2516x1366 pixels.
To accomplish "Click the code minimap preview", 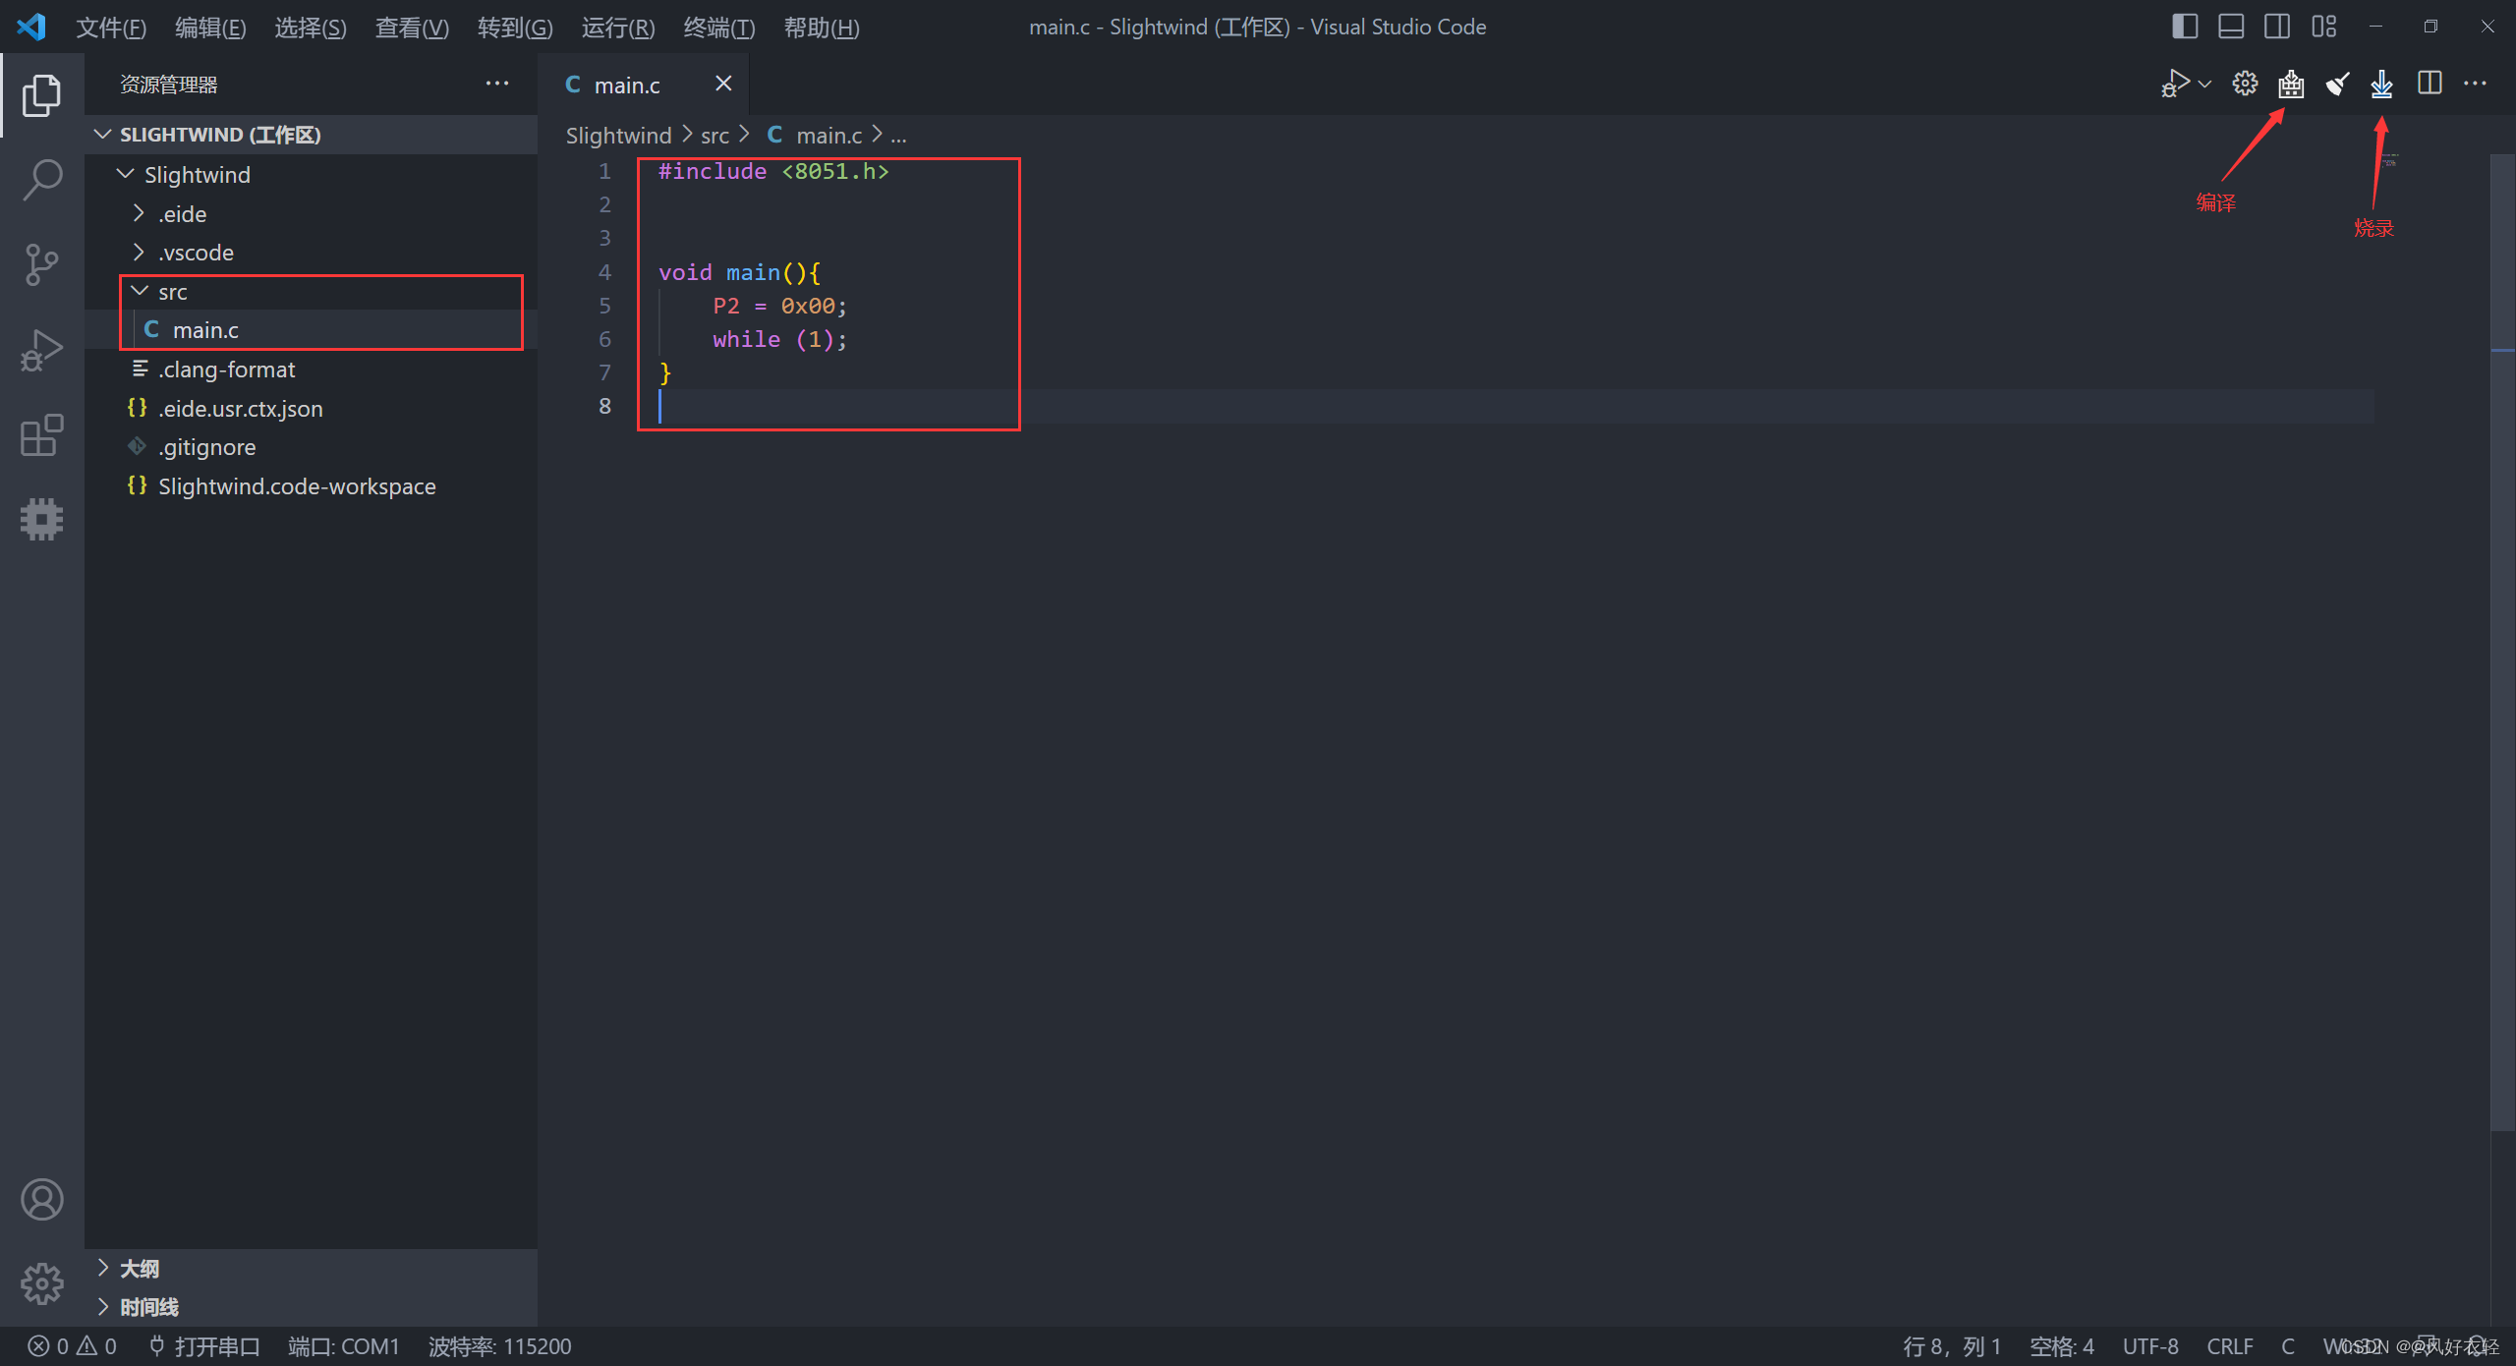I will coord(2389,160).
